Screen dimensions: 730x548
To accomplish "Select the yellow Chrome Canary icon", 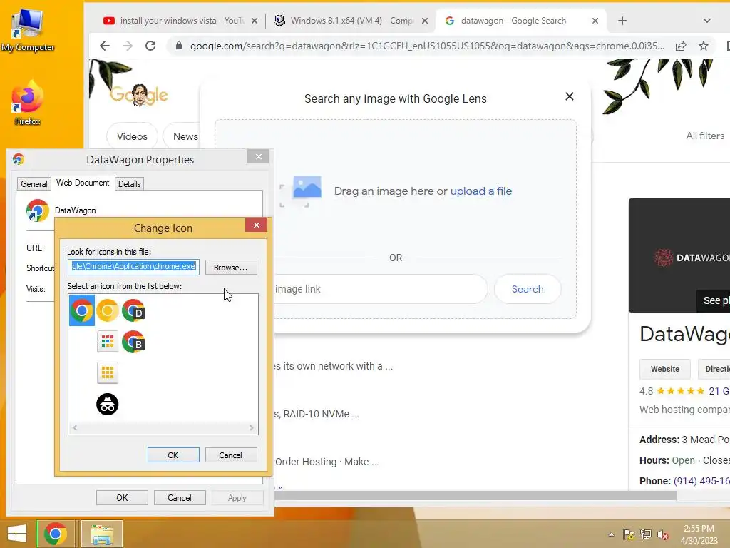I will point(108,310).
